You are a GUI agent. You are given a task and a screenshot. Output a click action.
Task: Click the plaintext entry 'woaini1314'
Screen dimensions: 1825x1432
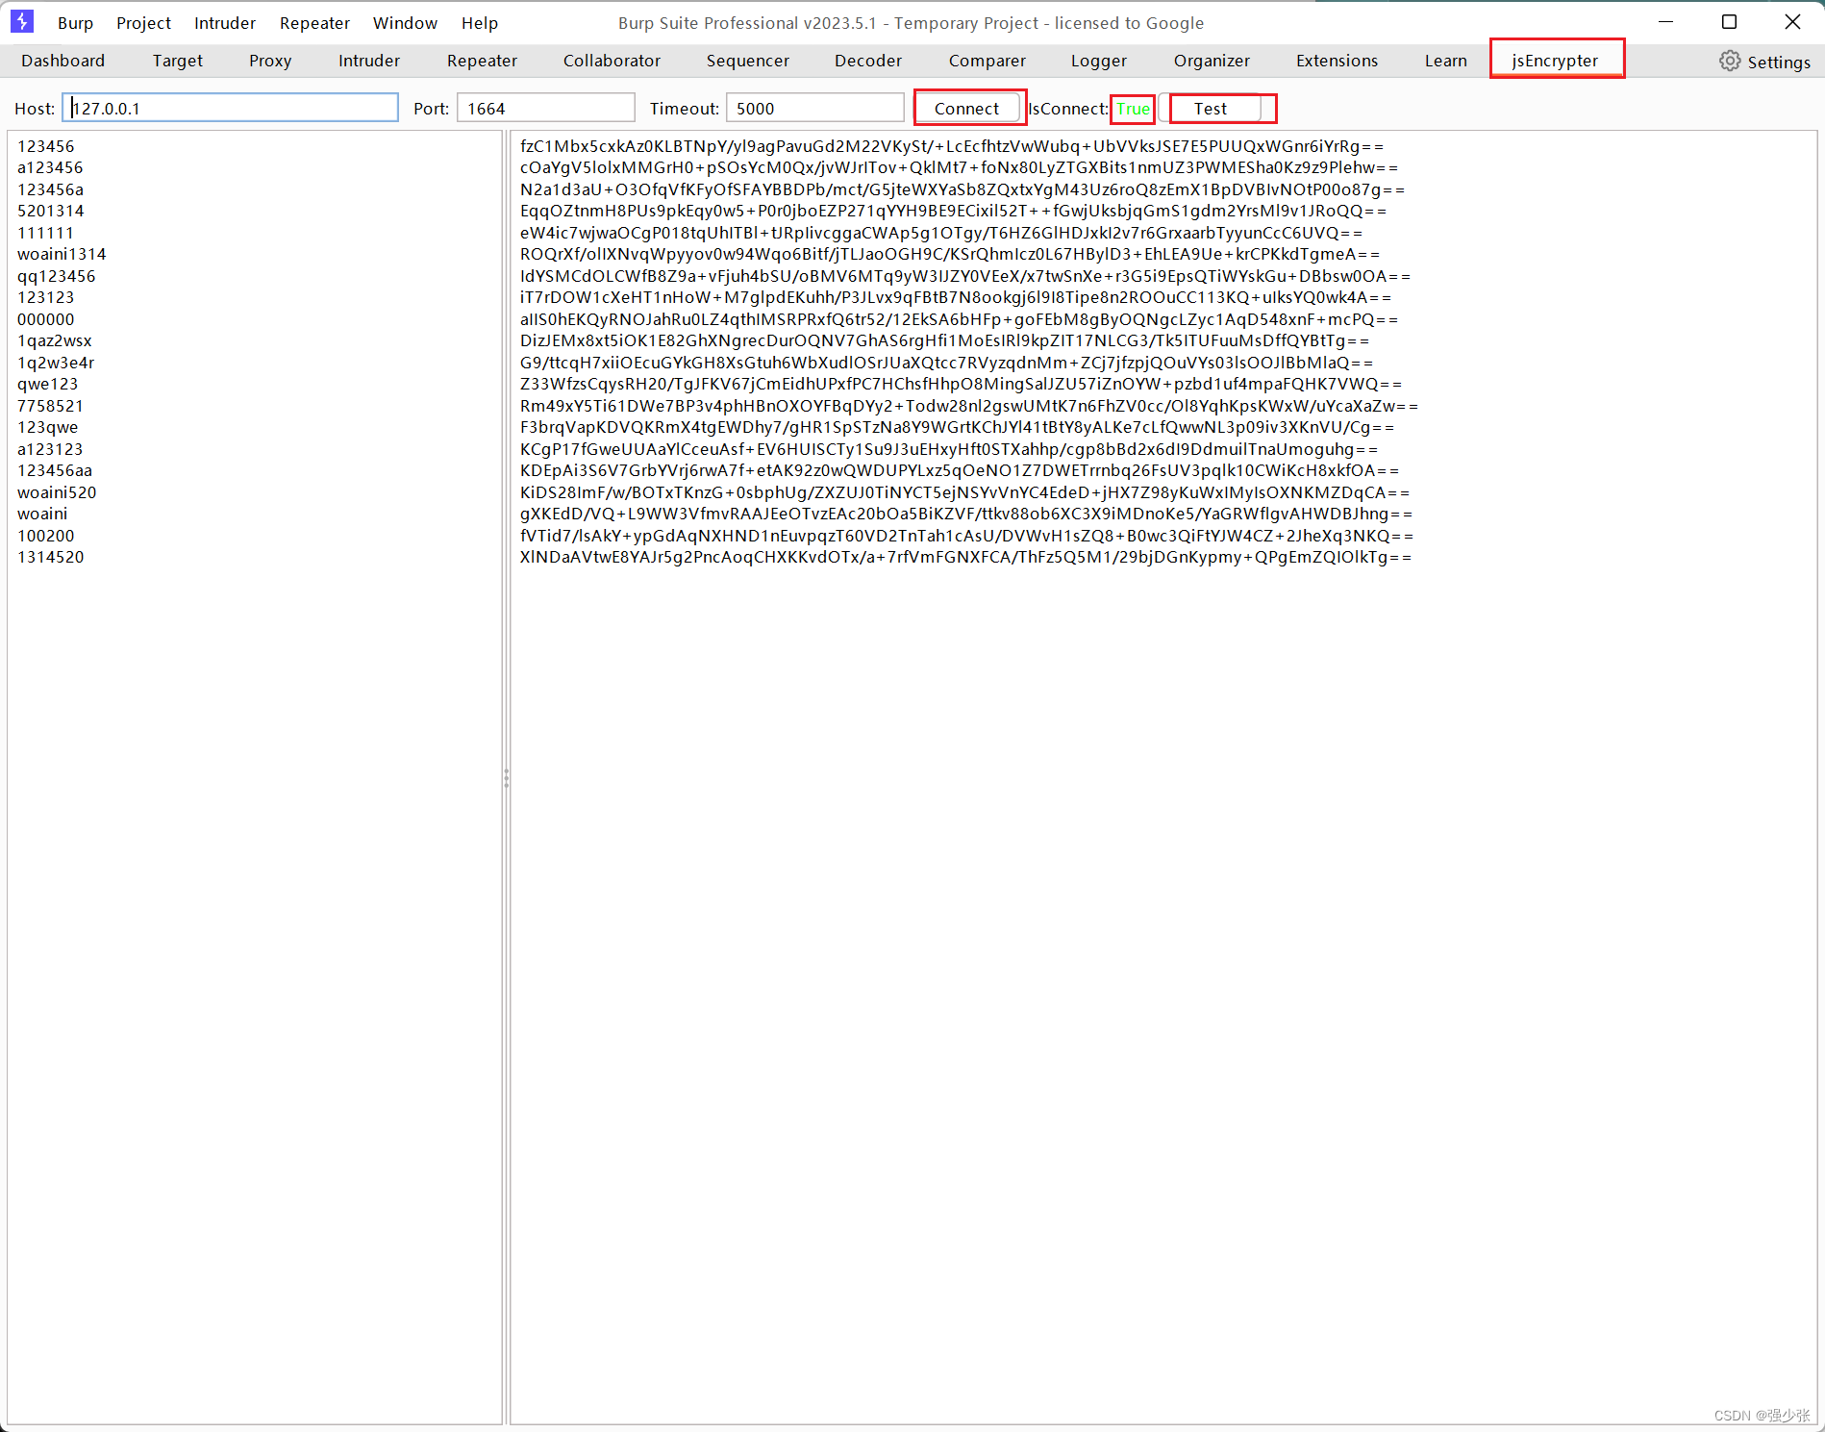[x=62, y=254]
